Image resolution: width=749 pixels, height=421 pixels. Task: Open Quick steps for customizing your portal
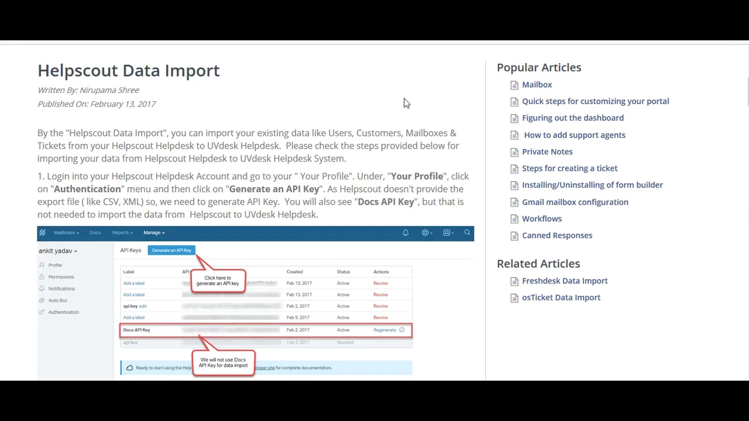point(595,101)
